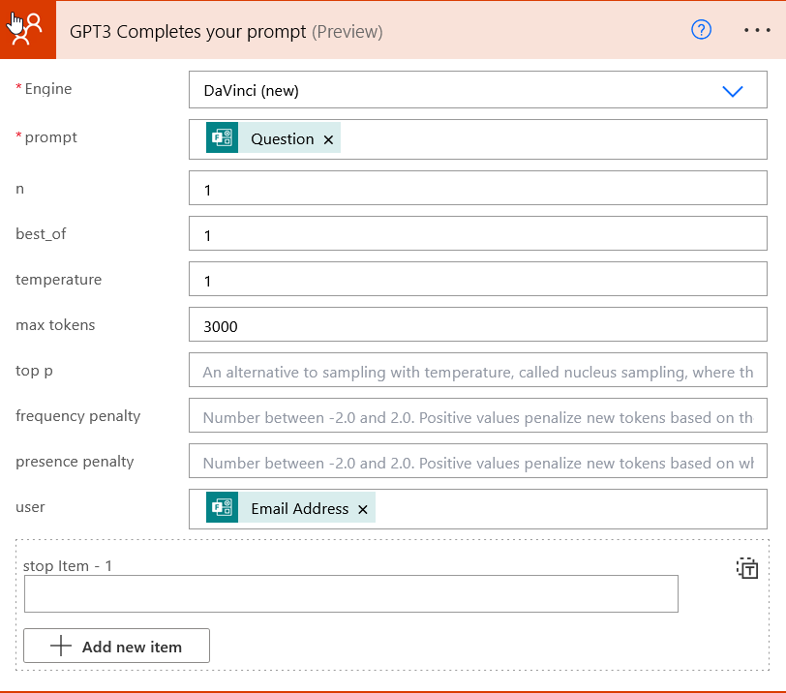The image size is (786, 693).
Task: Click the GPT3 connector icon in header
Action: [x=27, y=30]
